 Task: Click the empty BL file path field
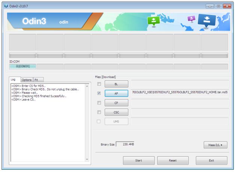pos(180,84)
